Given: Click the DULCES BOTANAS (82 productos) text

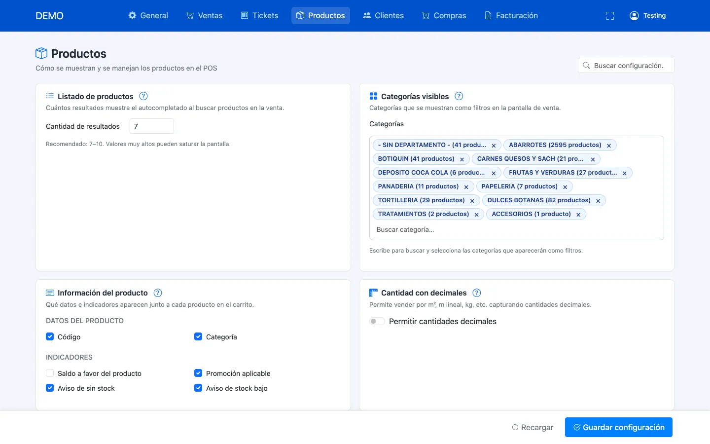Looking at the screenshot, I should click(539, 200).
